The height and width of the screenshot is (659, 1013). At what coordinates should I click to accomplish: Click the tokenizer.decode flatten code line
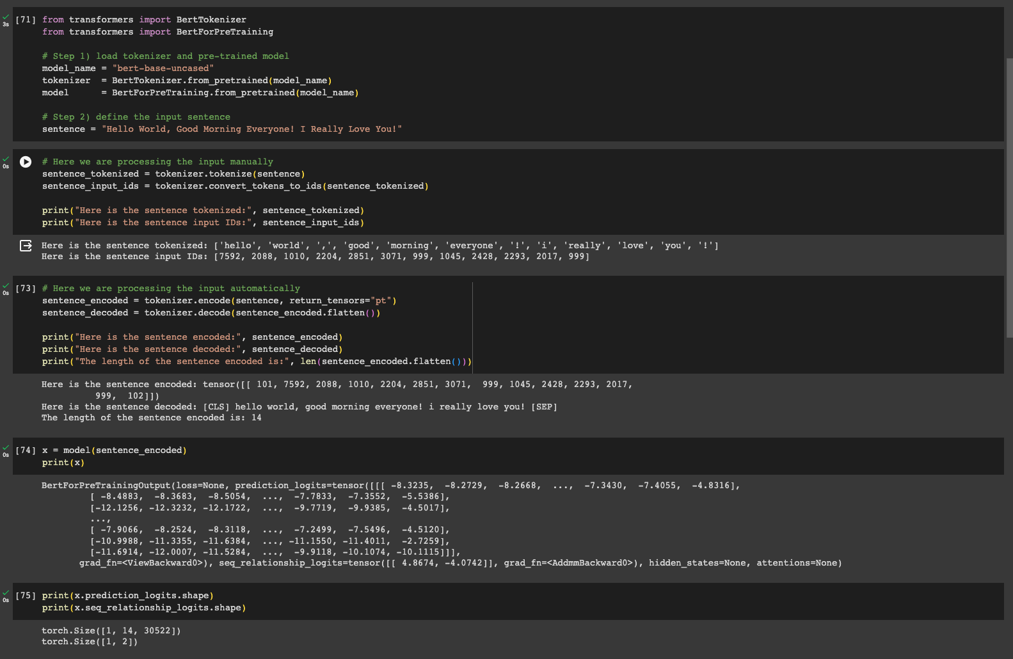click(x=211, y=313)
